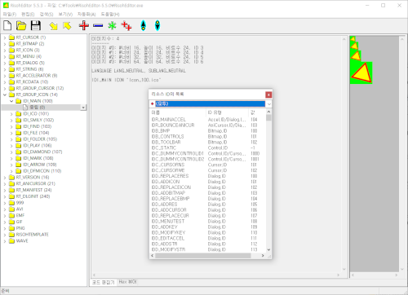Click the largest icon preview thumbnail
Viewport: 408px width, 295px height.
361,73
